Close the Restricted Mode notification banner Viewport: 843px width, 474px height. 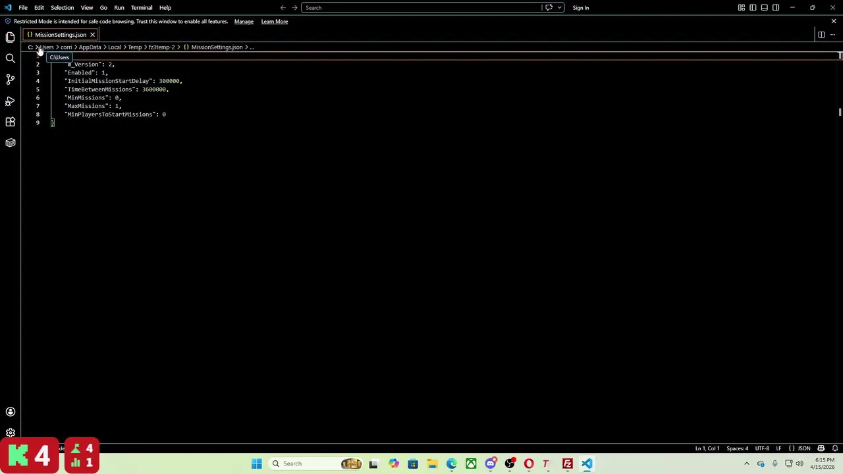coord(833,21)
